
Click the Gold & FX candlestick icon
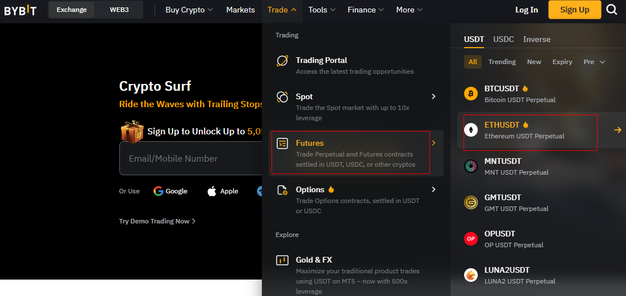tap(282, 260)
